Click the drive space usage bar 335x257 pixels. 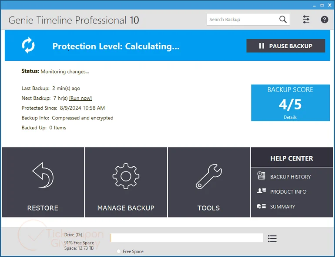pyautogui.click(x=187, y=238)
